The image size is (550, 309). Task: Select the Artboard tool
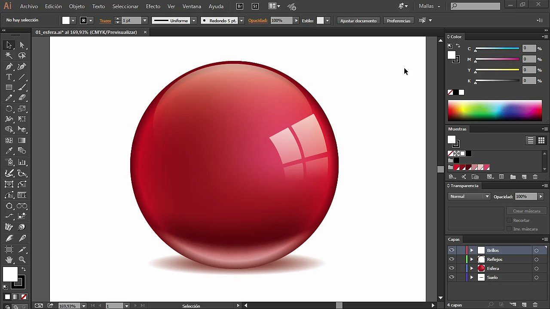coord(9,249)
